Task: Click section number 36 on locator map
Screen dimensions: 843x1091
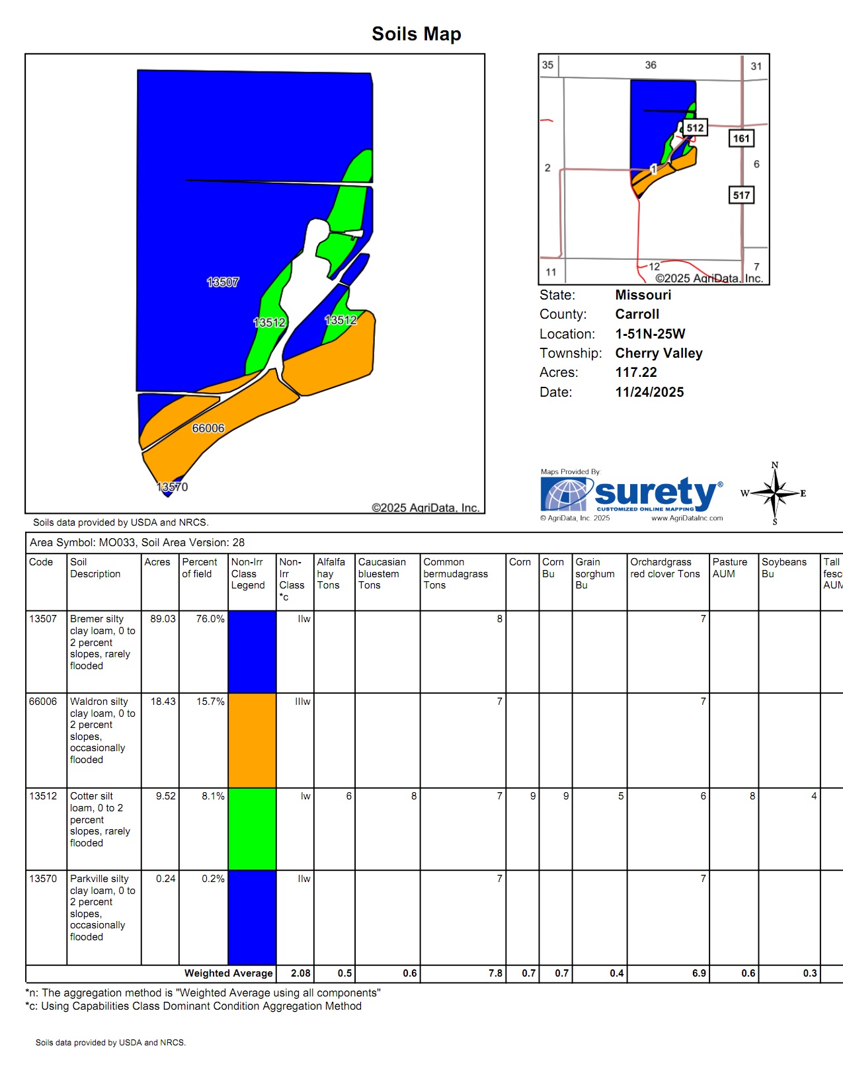Action: click(x=651, y=65)
